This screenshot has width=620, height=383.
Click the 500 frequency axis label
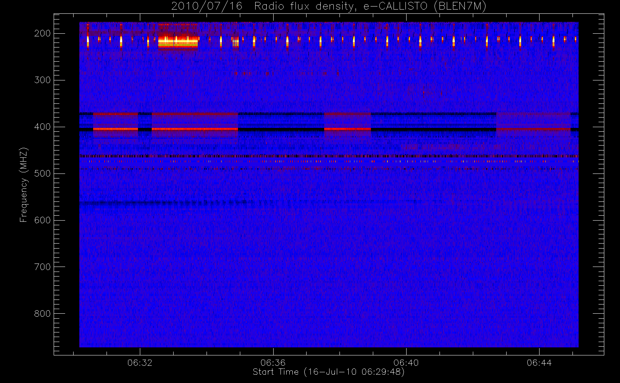pyautogui.click(x=42, y=173)
